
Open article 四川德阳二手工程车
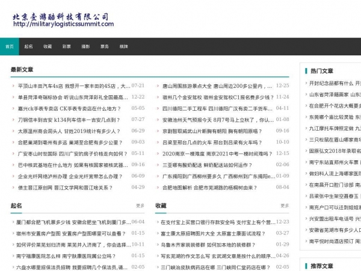click(217, 109)
